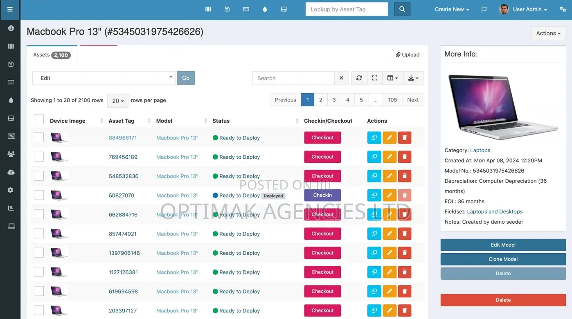
Task: Clear the table search field
Action: [341, 78]
